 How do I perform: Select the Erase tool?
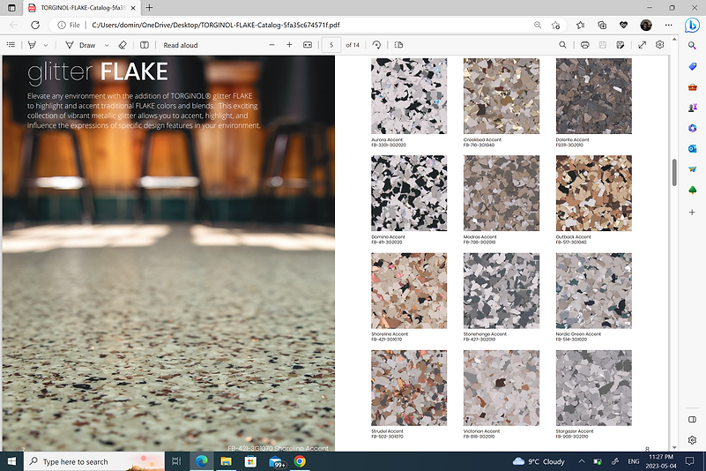pyautogui.click(x=123, y=45)
